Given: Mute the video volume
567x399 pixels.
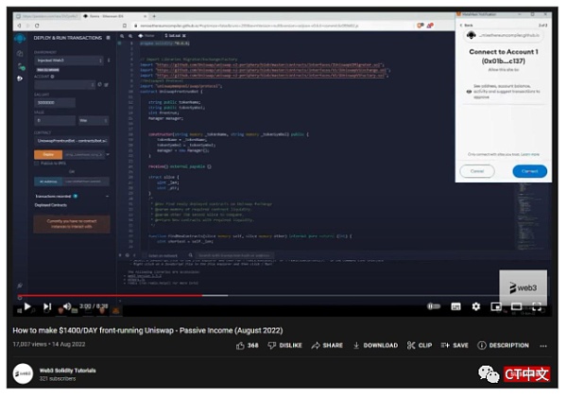Looking at the screenshot, I should coord(66,306).
